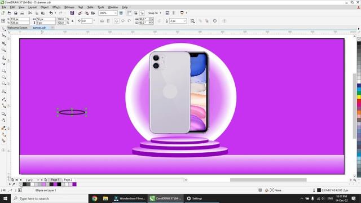
Task: Open the Bitmaps menu
Action: [69, 7]
